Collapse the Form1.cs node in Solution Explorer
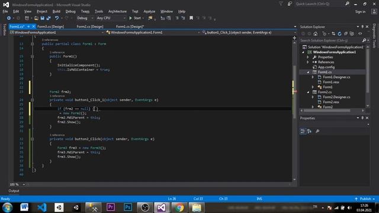379x213 pixels. coord(308,72)
